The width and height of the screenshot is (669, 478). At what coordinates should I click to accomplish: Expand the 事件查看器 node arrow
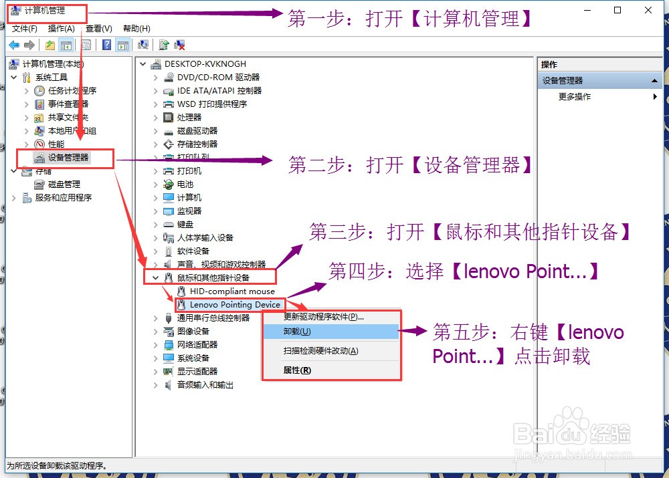[x=27, y=104]
